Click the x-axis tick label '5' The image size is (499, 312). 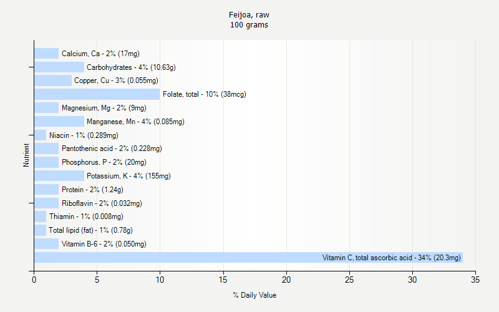click(x=97, y=280)
